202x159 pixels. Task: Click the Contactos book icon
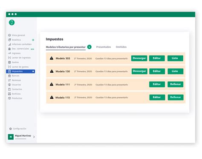[9, 89]
